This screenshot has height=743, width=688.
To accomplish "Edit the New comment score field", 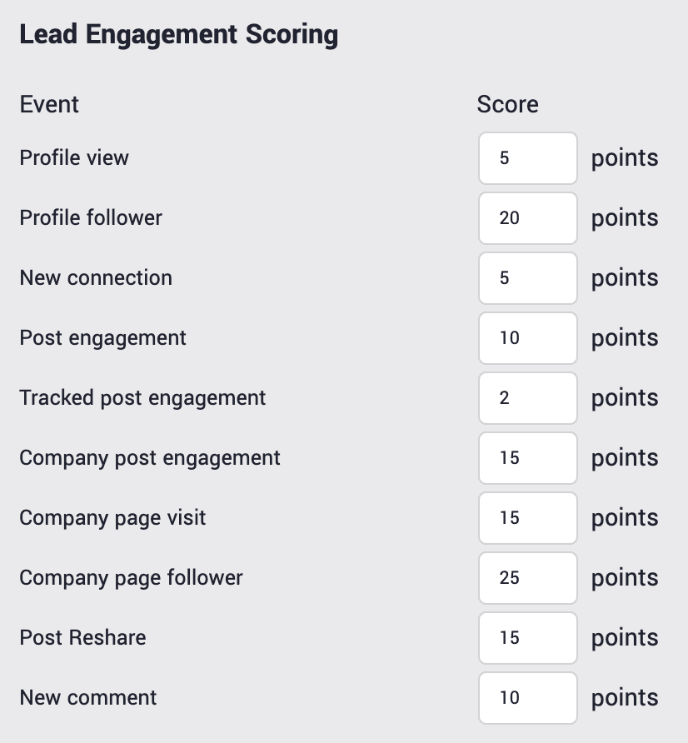I will 527,698.
